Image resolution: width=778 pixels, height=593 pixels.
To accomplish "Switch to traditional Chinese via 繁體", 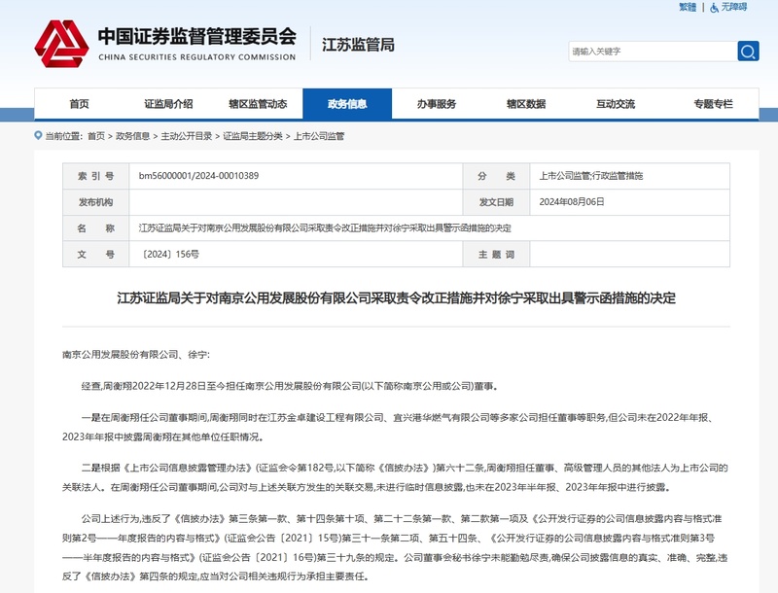I will point(688,8).
